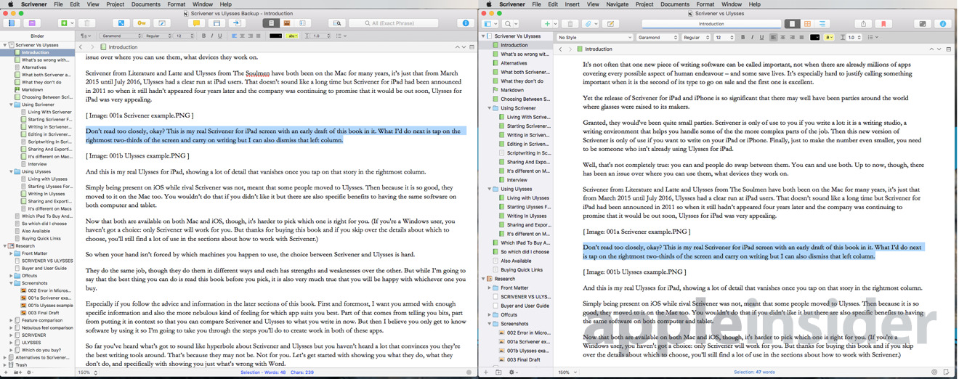
Task: Toggle Inspector info icon in right window
Action: tap(943, 24)
